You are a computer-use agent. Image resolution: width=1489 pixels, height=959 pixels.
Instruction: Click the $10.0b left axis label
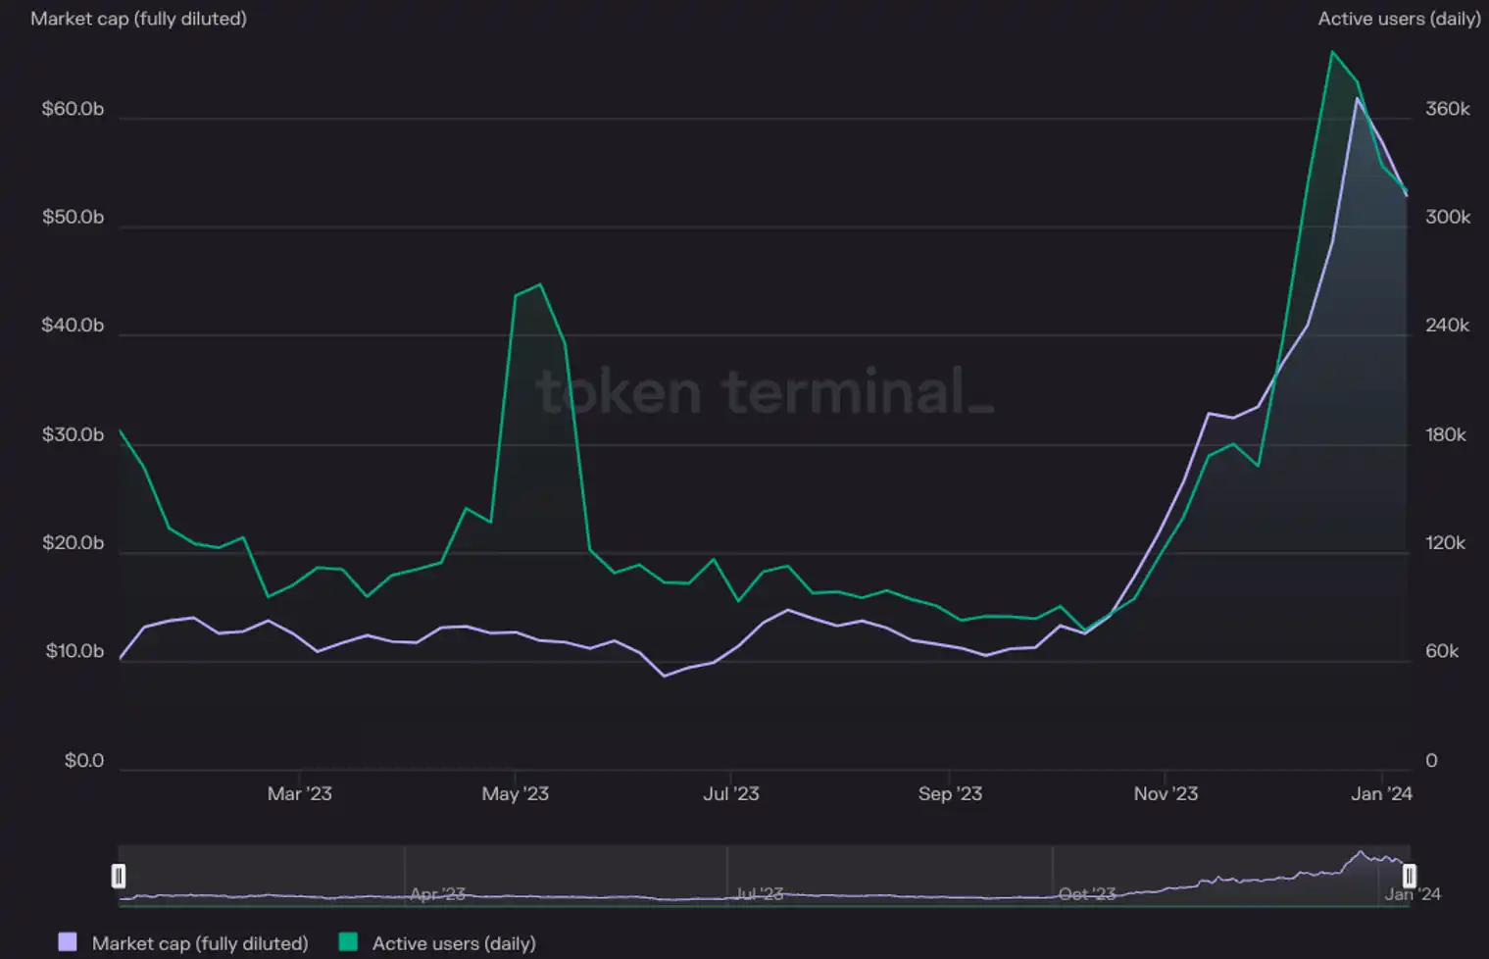pyautogui.click(x=74, y=652)
